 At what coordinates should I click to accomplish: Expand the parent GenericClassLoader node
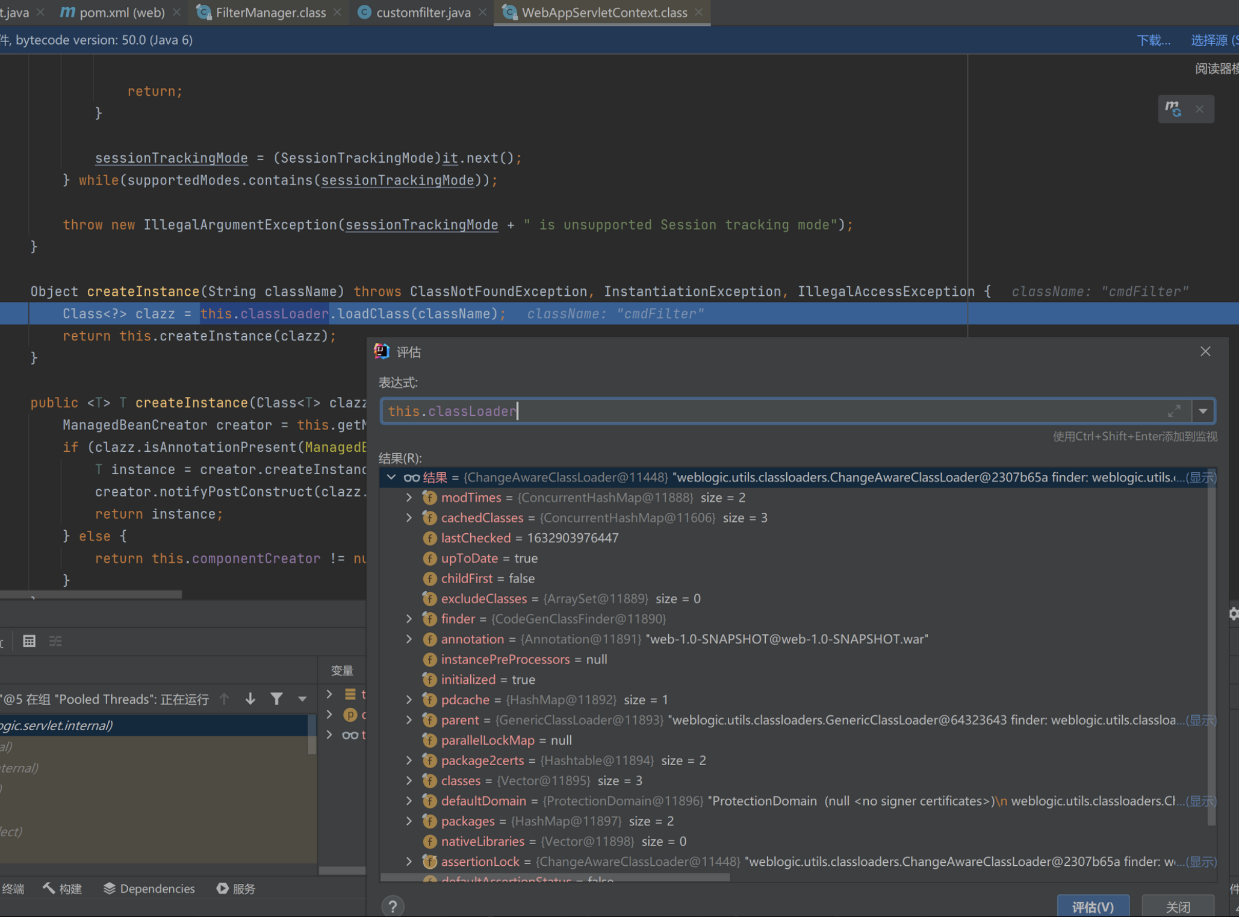tap(409, 720)
